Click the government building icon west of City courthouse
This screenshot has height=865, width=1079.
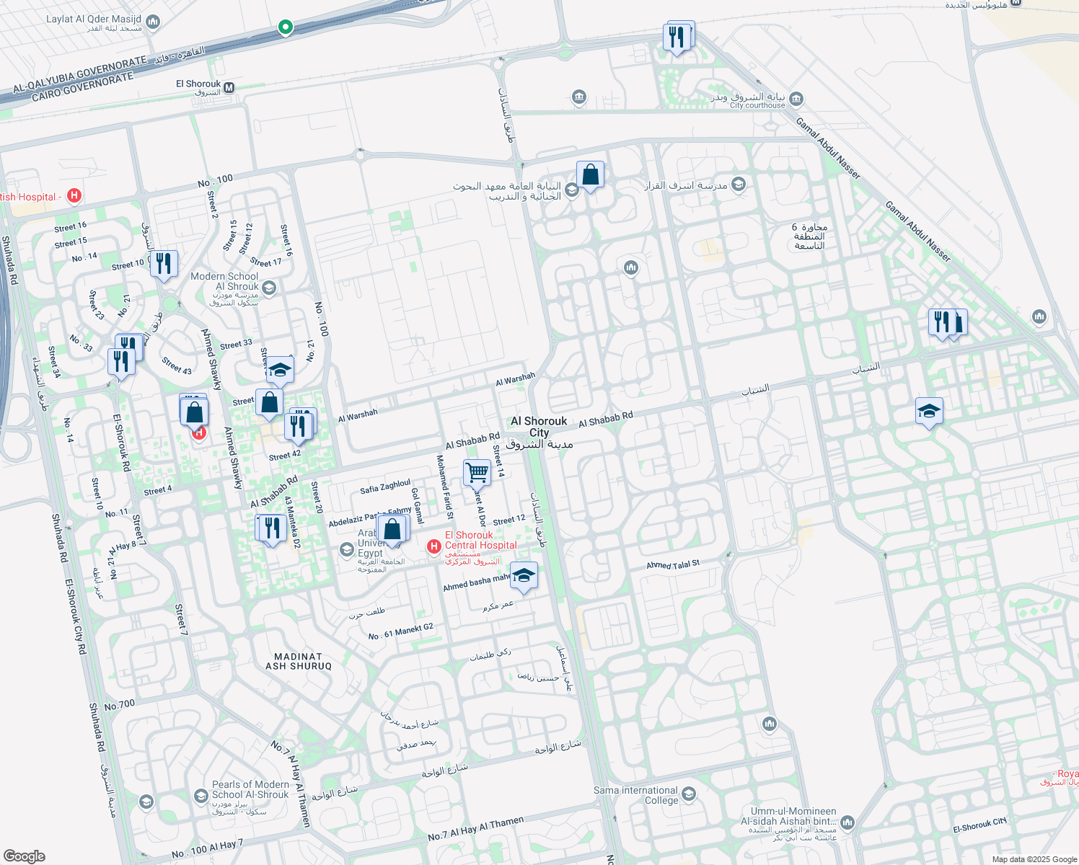578,97
